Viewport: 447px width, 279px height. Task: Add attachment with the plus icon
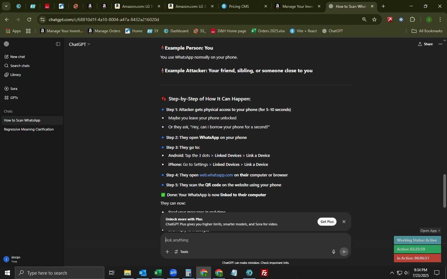coord(167,252)
